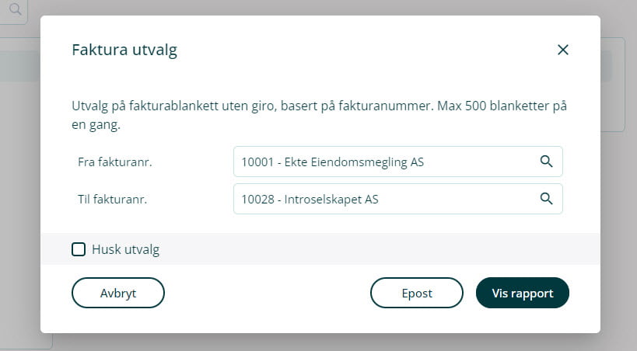Enable the Husk utvalg checkbox
This screenshot has width=637, height=351.
pyautogui.click(x=79, y=249)
